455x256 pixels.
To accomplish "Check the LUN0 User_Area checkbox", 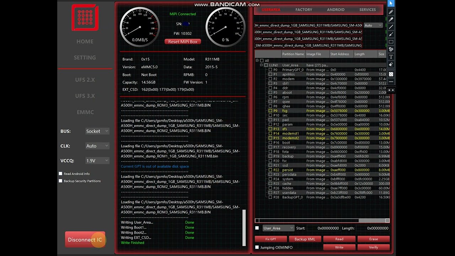I will (266, 65).
